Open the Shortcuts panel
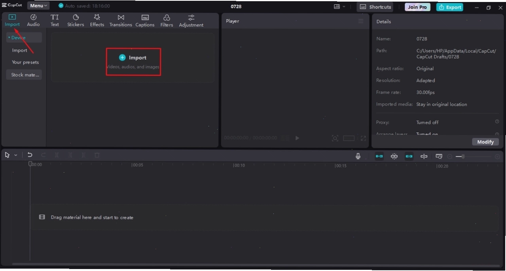 pos(375,7)
